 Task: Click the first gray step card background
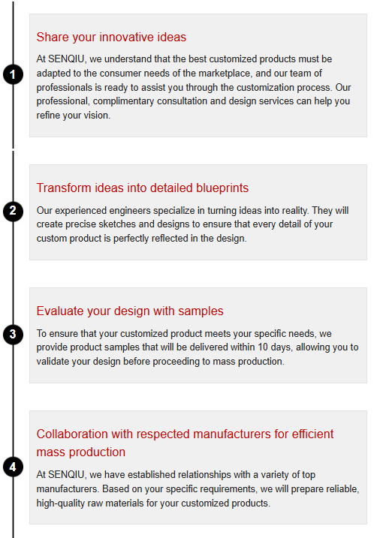(x=198, y=76)
